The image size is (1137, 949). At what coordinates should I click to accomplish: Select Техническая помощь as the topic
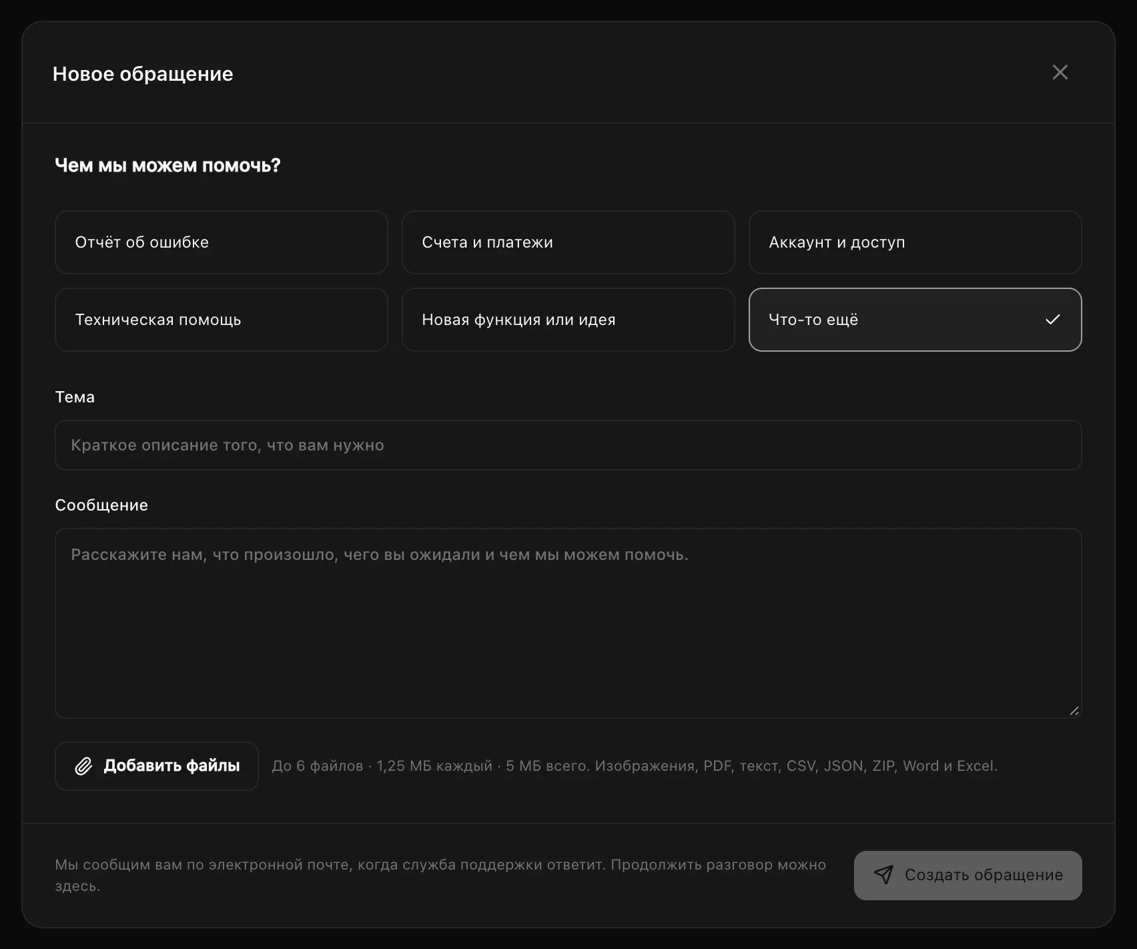[x=222, y=320]
